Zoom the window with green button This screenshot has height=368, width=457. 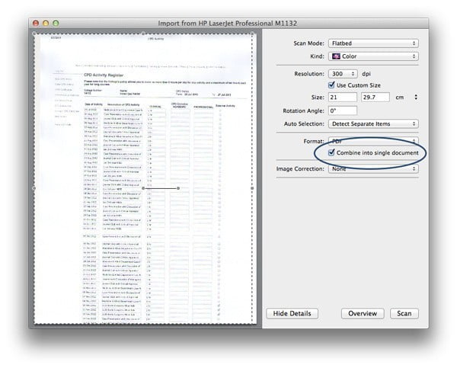(x=56, y=24)
